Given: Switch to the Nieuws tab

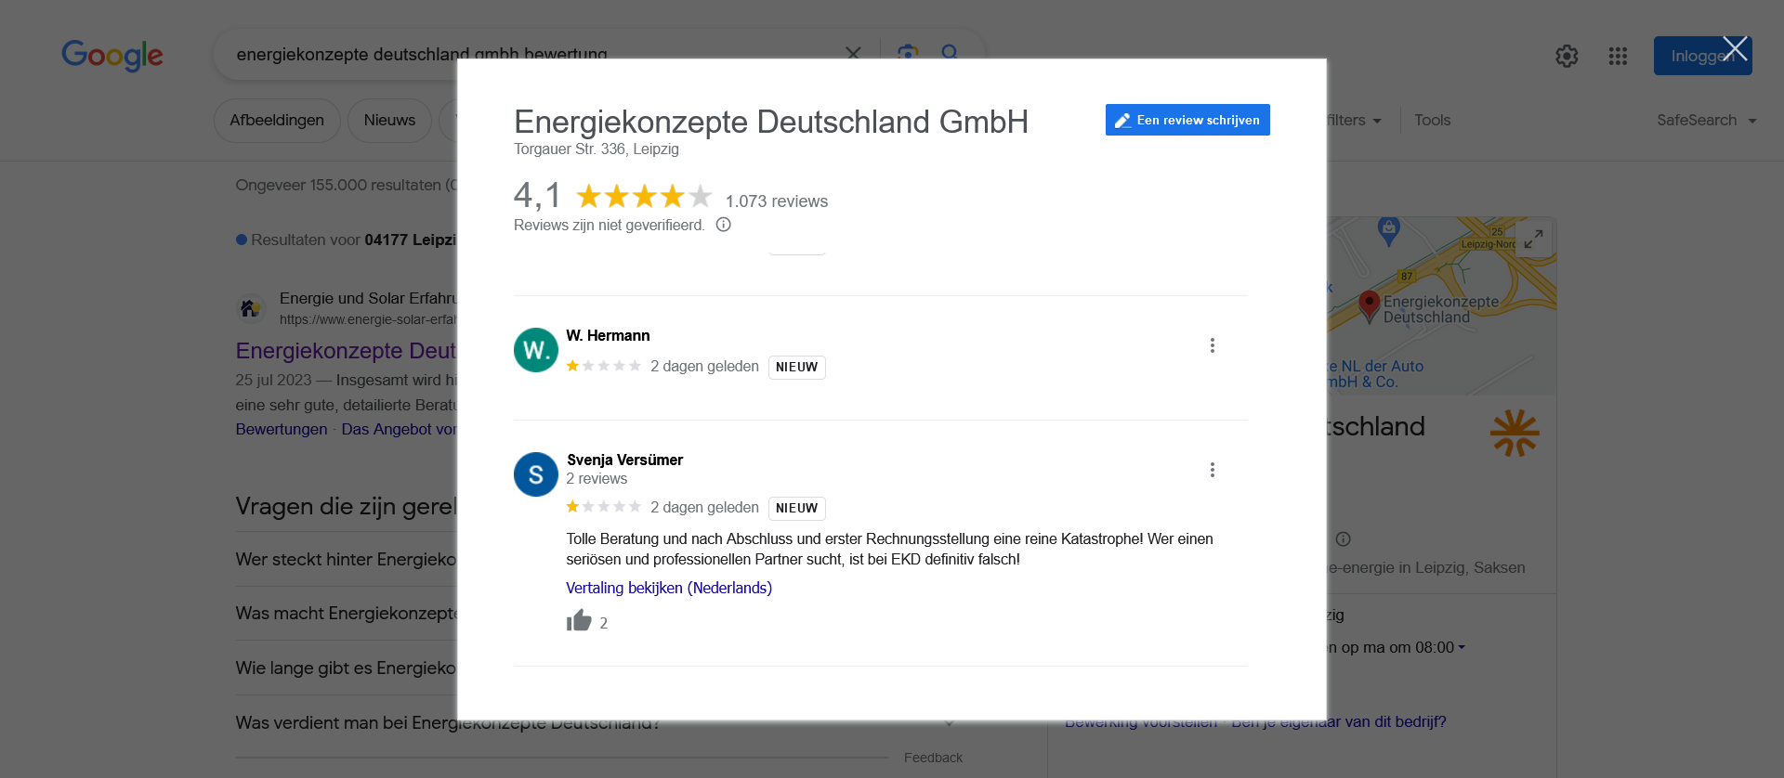Looking at the screenshot, I should [x=389, y=121].
